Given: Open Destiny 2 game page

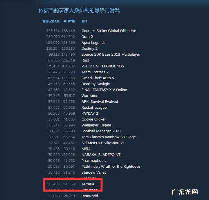Looking at the screenshot, I should tap(90, 49).
